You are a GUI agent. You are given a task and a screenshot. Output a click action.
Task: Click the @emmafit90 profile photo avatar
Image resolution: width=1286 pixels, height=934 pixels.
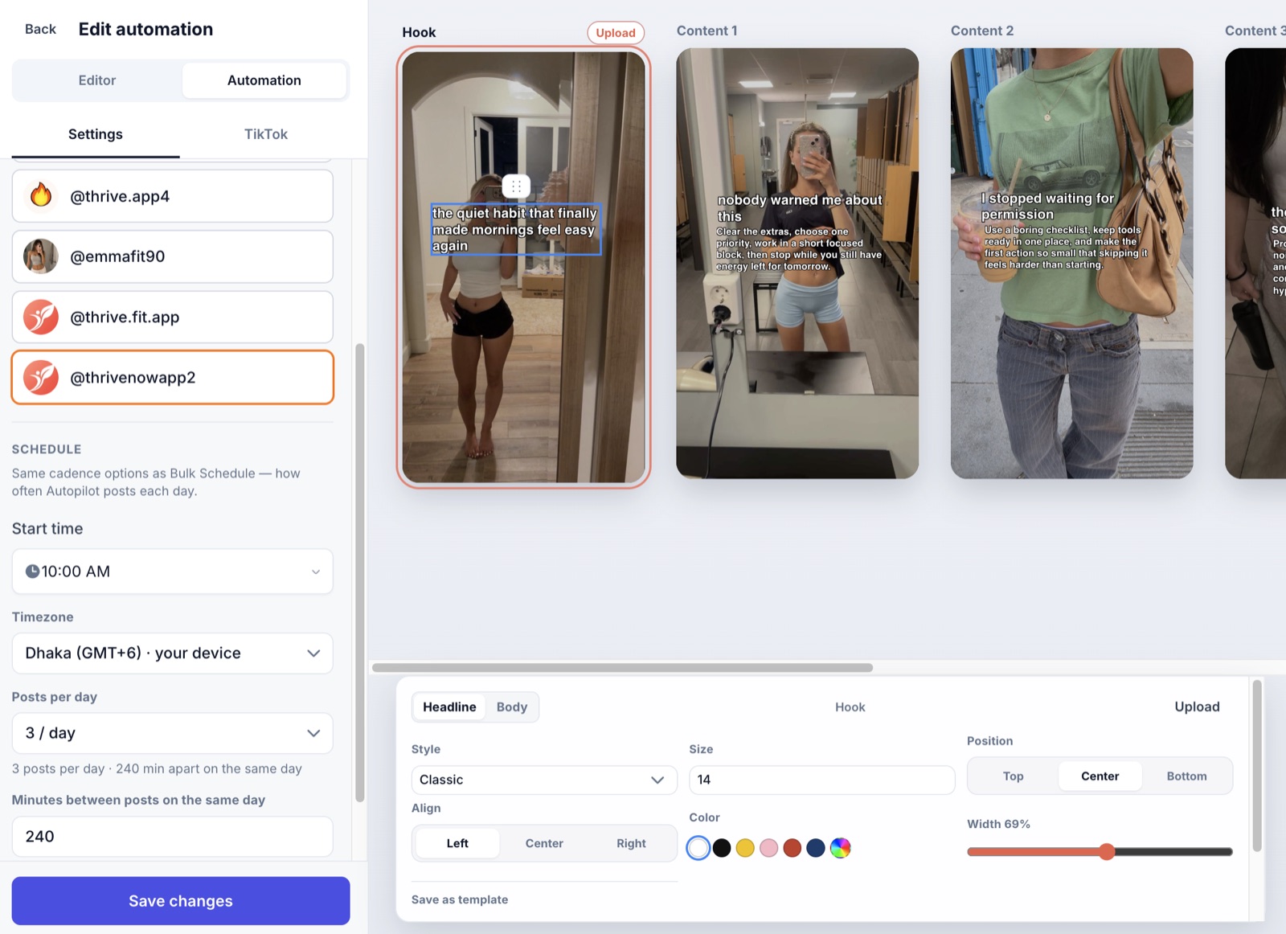click(41, 256)
